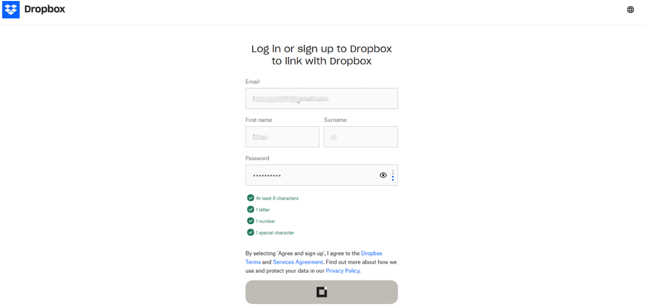Image resolution: width=645 pixels, height=305 pixels.
Task: Click the Dropbox logo icon
Action: pos(10,9)
